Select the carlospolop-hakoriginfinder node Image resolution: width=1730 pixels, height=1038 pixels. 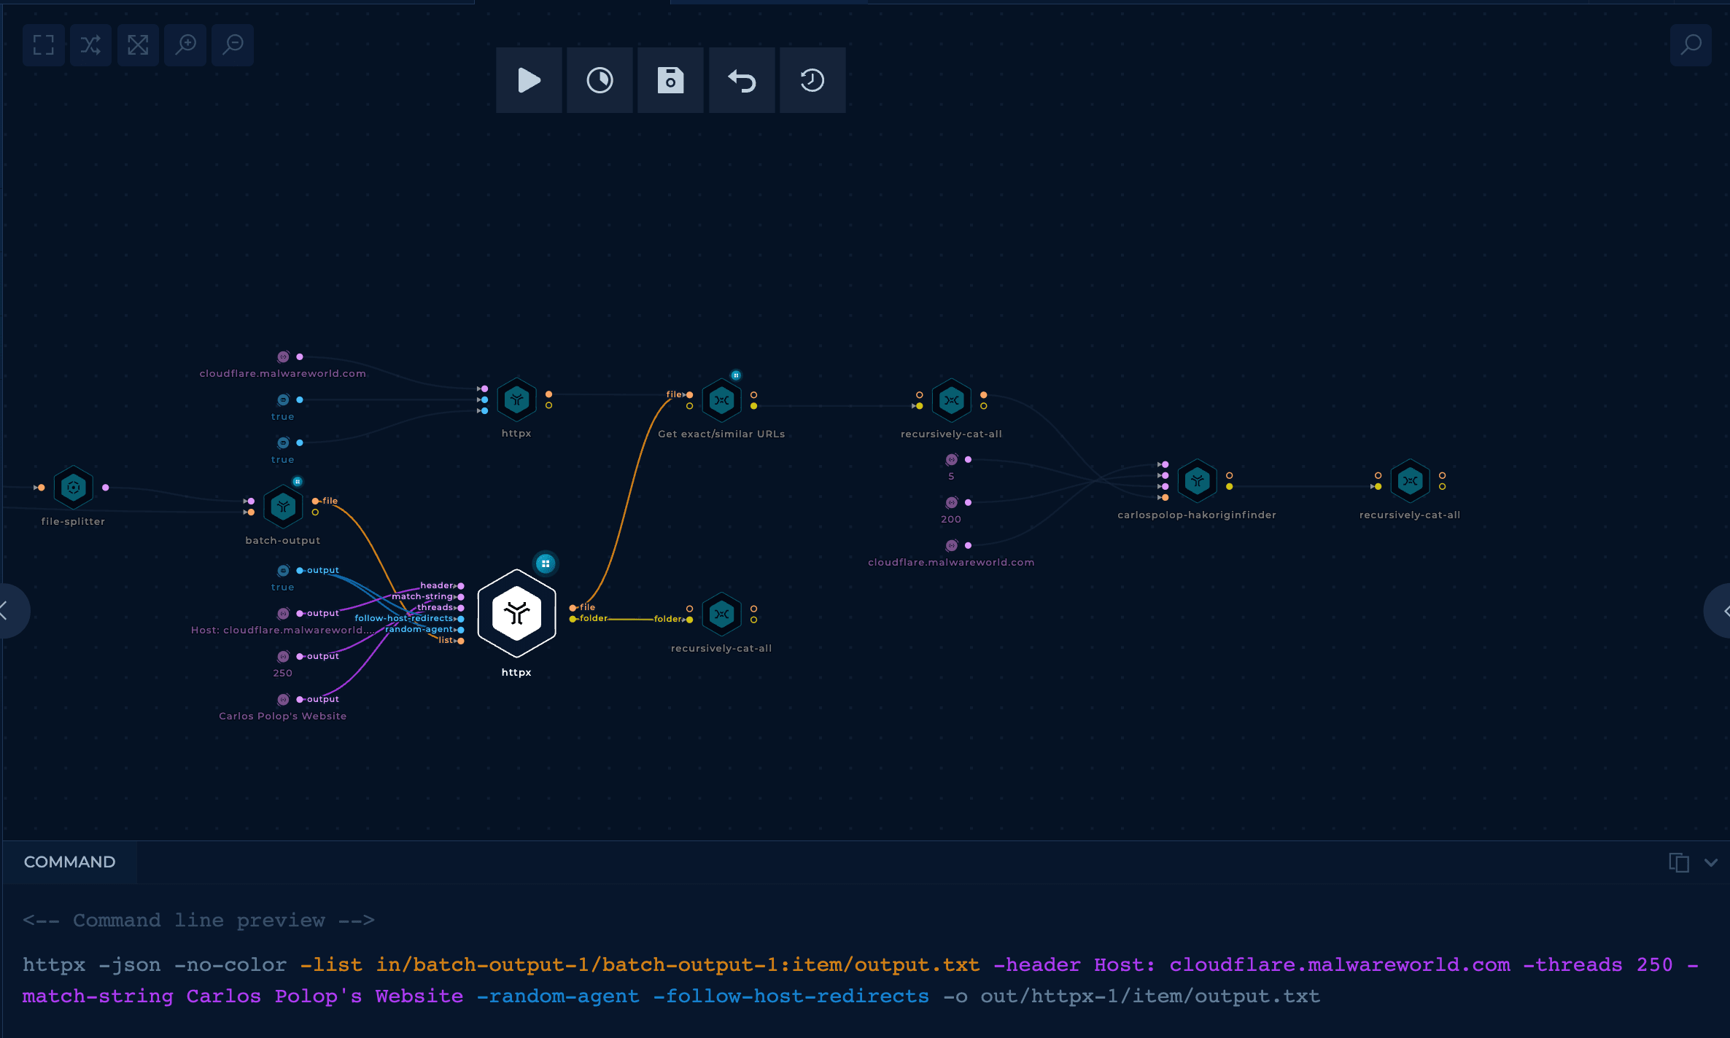[1197, 481]
